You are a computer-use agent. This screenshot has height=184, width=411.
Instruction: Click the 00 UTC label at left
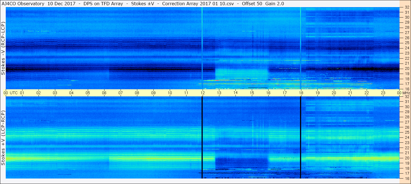coord(11,93)
